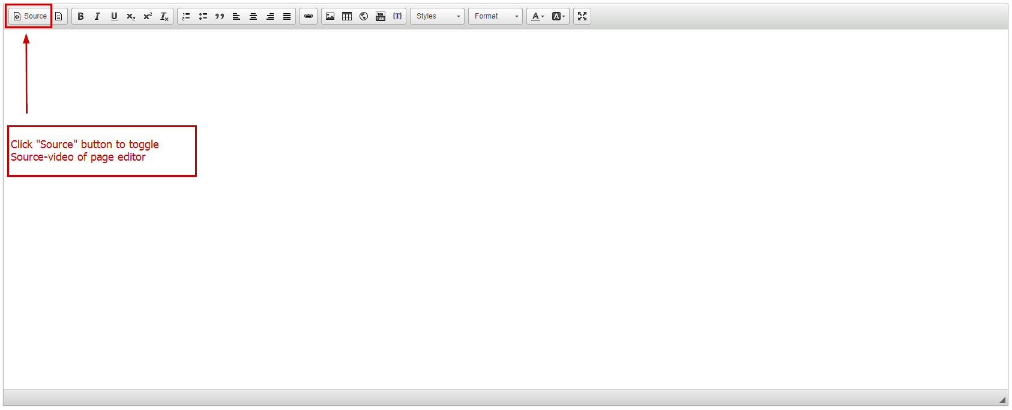
Task: Apply subscript formatting
Action: (131, 16)
